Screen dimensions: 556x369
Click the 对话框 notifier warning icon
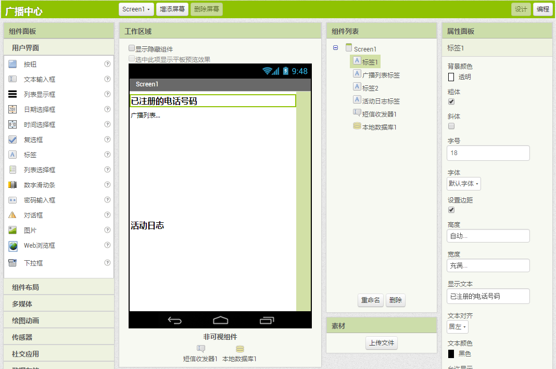click(x=13, y=215)
